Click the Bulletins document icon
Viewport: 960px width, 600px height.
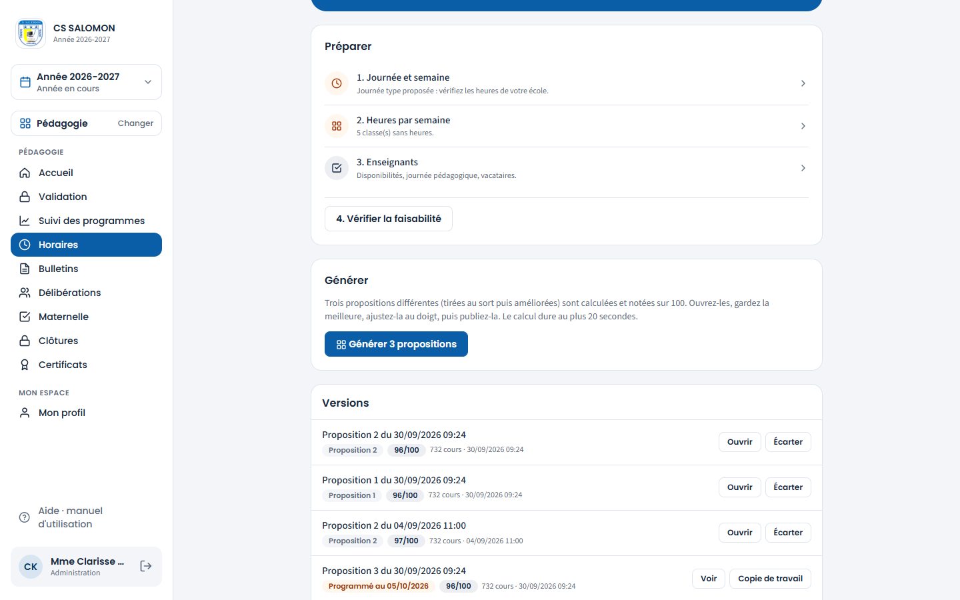tap(25, 269)
